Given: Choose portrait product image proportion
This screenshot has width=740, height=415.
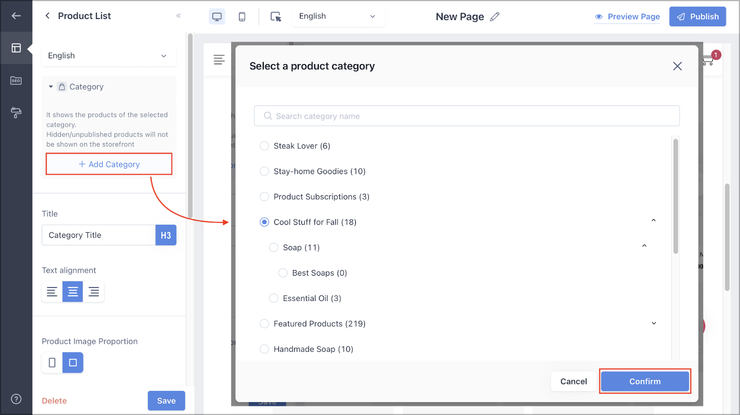Looking at the screenshot, I should pos(52,363).
